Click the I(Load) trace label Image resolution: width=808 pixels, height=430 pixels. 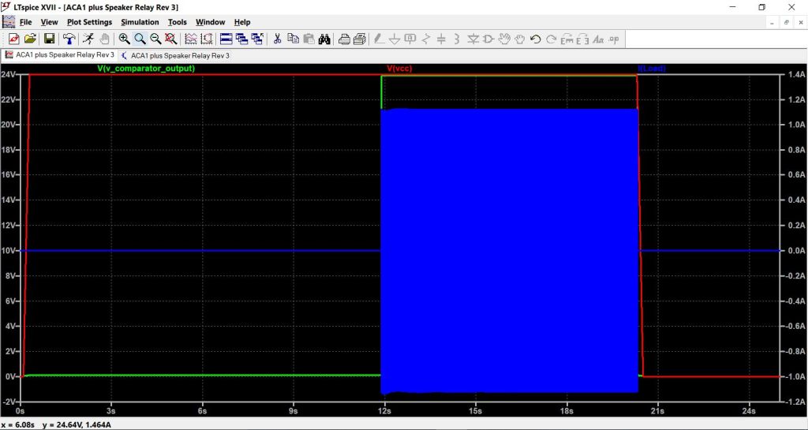click(652, 69)
